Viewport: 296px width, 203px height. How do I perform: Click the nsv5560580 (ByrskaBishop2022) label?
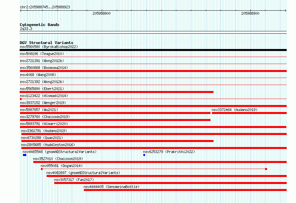(49, 47)
